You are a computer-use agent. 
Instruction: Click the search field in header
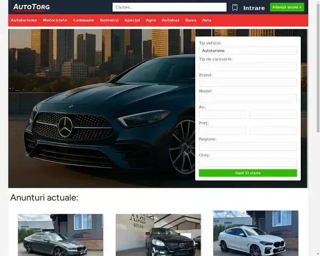pos(169,7)
